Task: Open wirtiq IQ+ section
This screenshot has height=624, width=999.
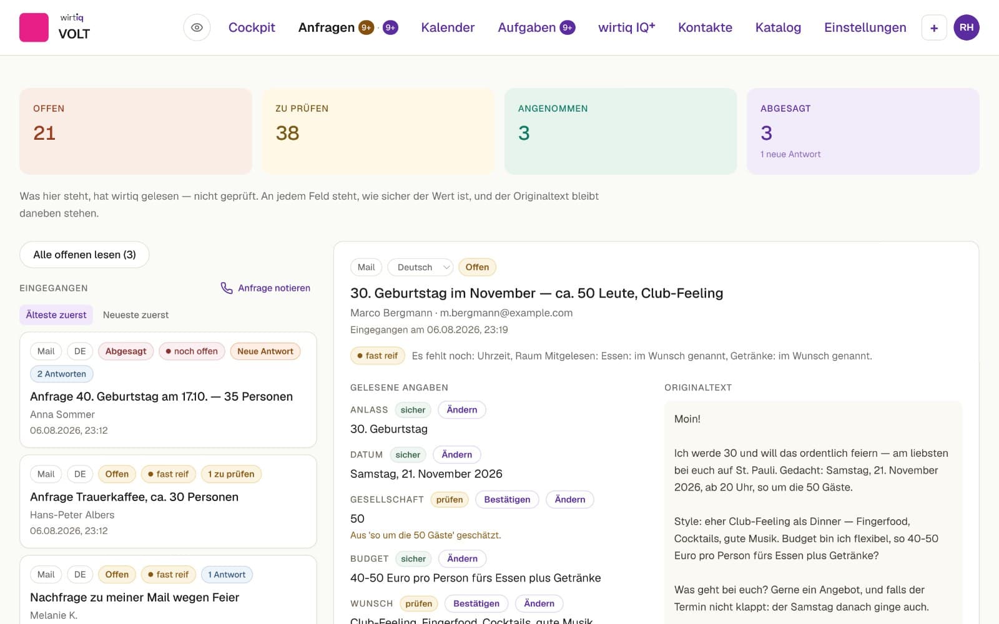Action: click(627, 27)
